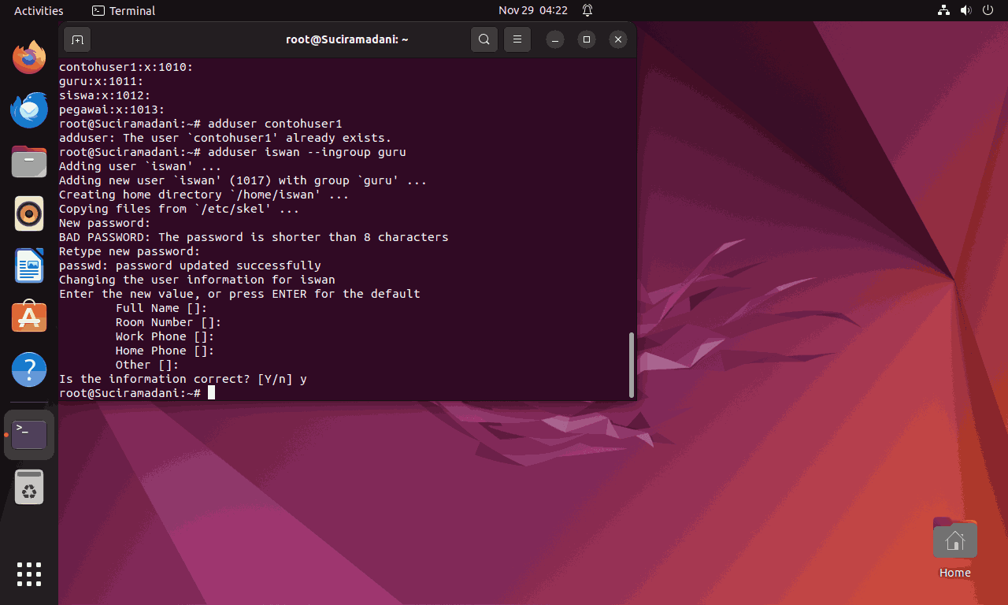The image size is (1008, 605).
Task: Click the 'Home Phone []:' line
Action: click(x=165, y=351)
